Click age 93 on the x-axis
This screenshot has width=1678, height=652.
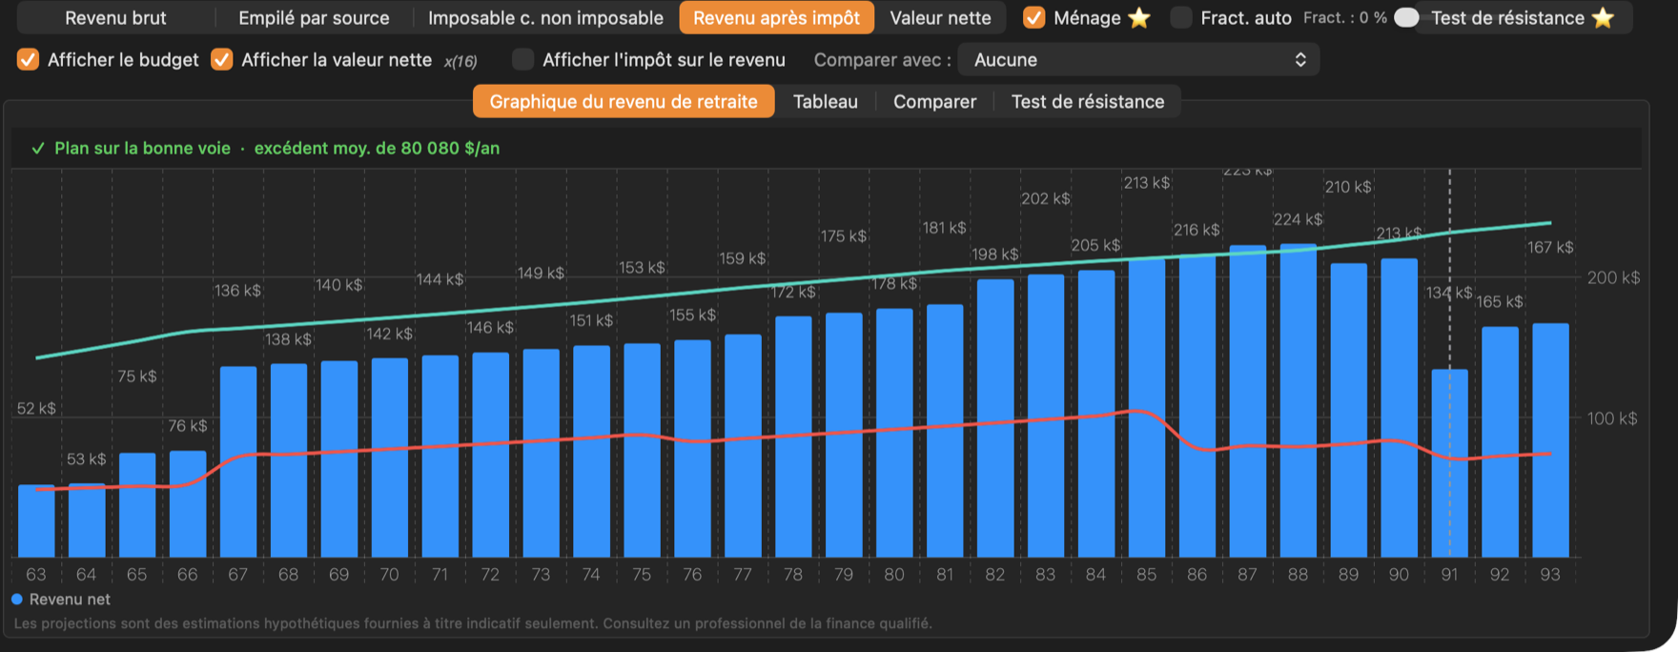tap(1550, 575)
